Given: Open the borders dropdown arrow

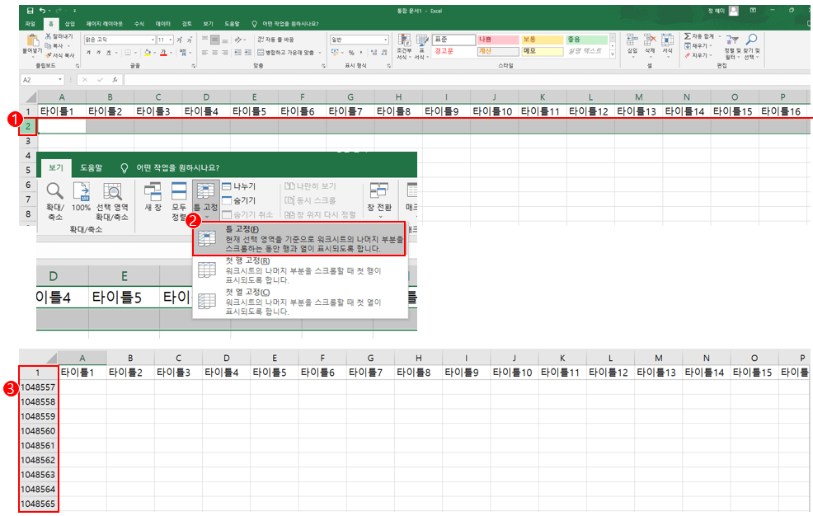Looking at the screenshot, I should (x=135, y=52).
